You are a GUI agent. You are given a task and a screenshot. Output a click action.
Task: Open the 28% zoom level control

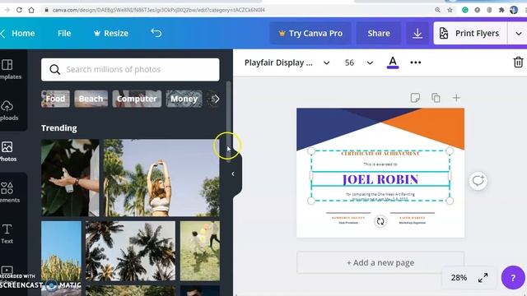459,278
